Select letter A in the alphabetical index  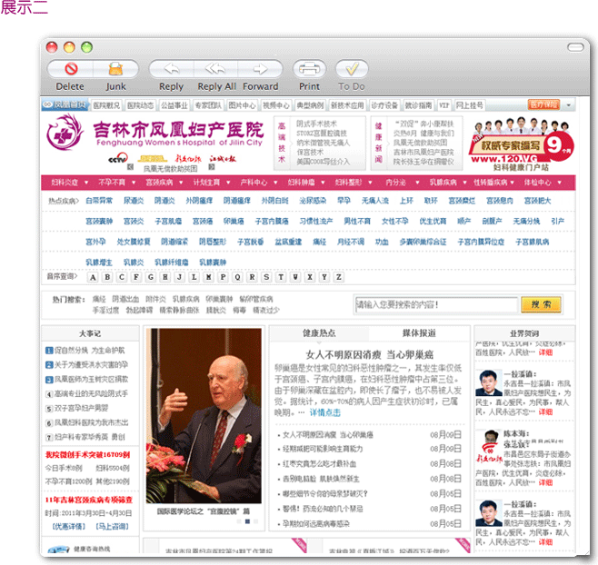(93, 277)
